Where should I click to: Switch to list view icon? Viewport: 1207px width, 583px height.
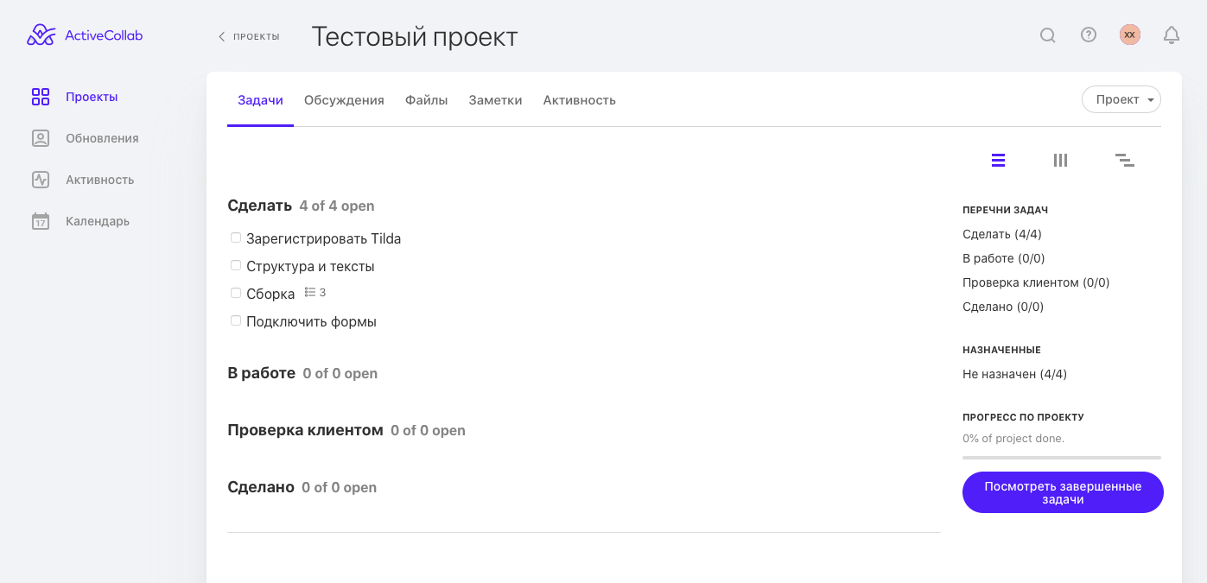click(998, 160)
